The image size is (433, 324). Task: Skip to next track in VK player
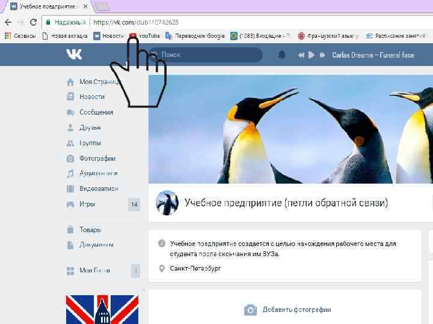click(x=322, y=55)
